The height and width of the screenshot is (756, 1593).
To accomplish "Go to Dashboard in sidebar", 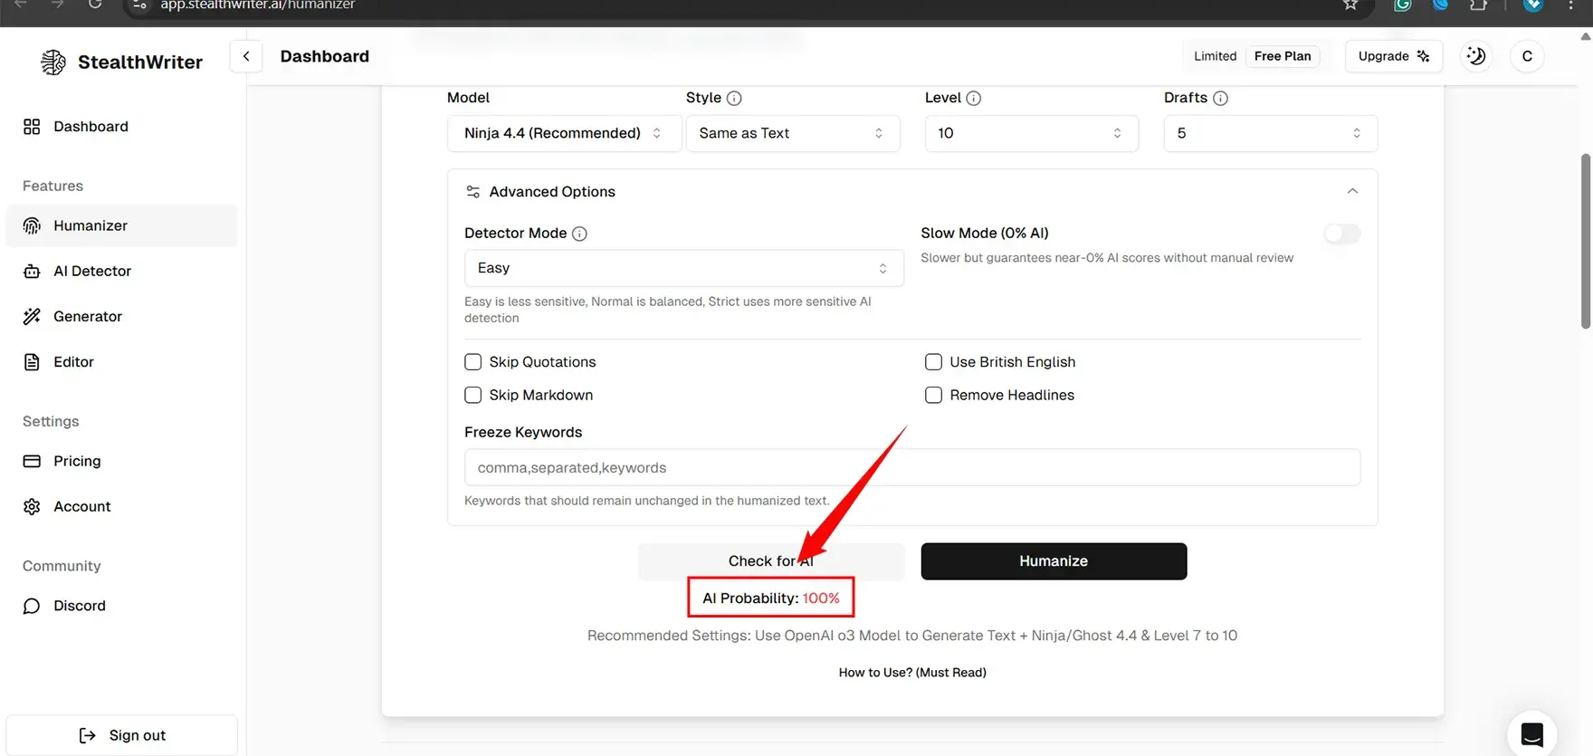I will coord(121,127).
